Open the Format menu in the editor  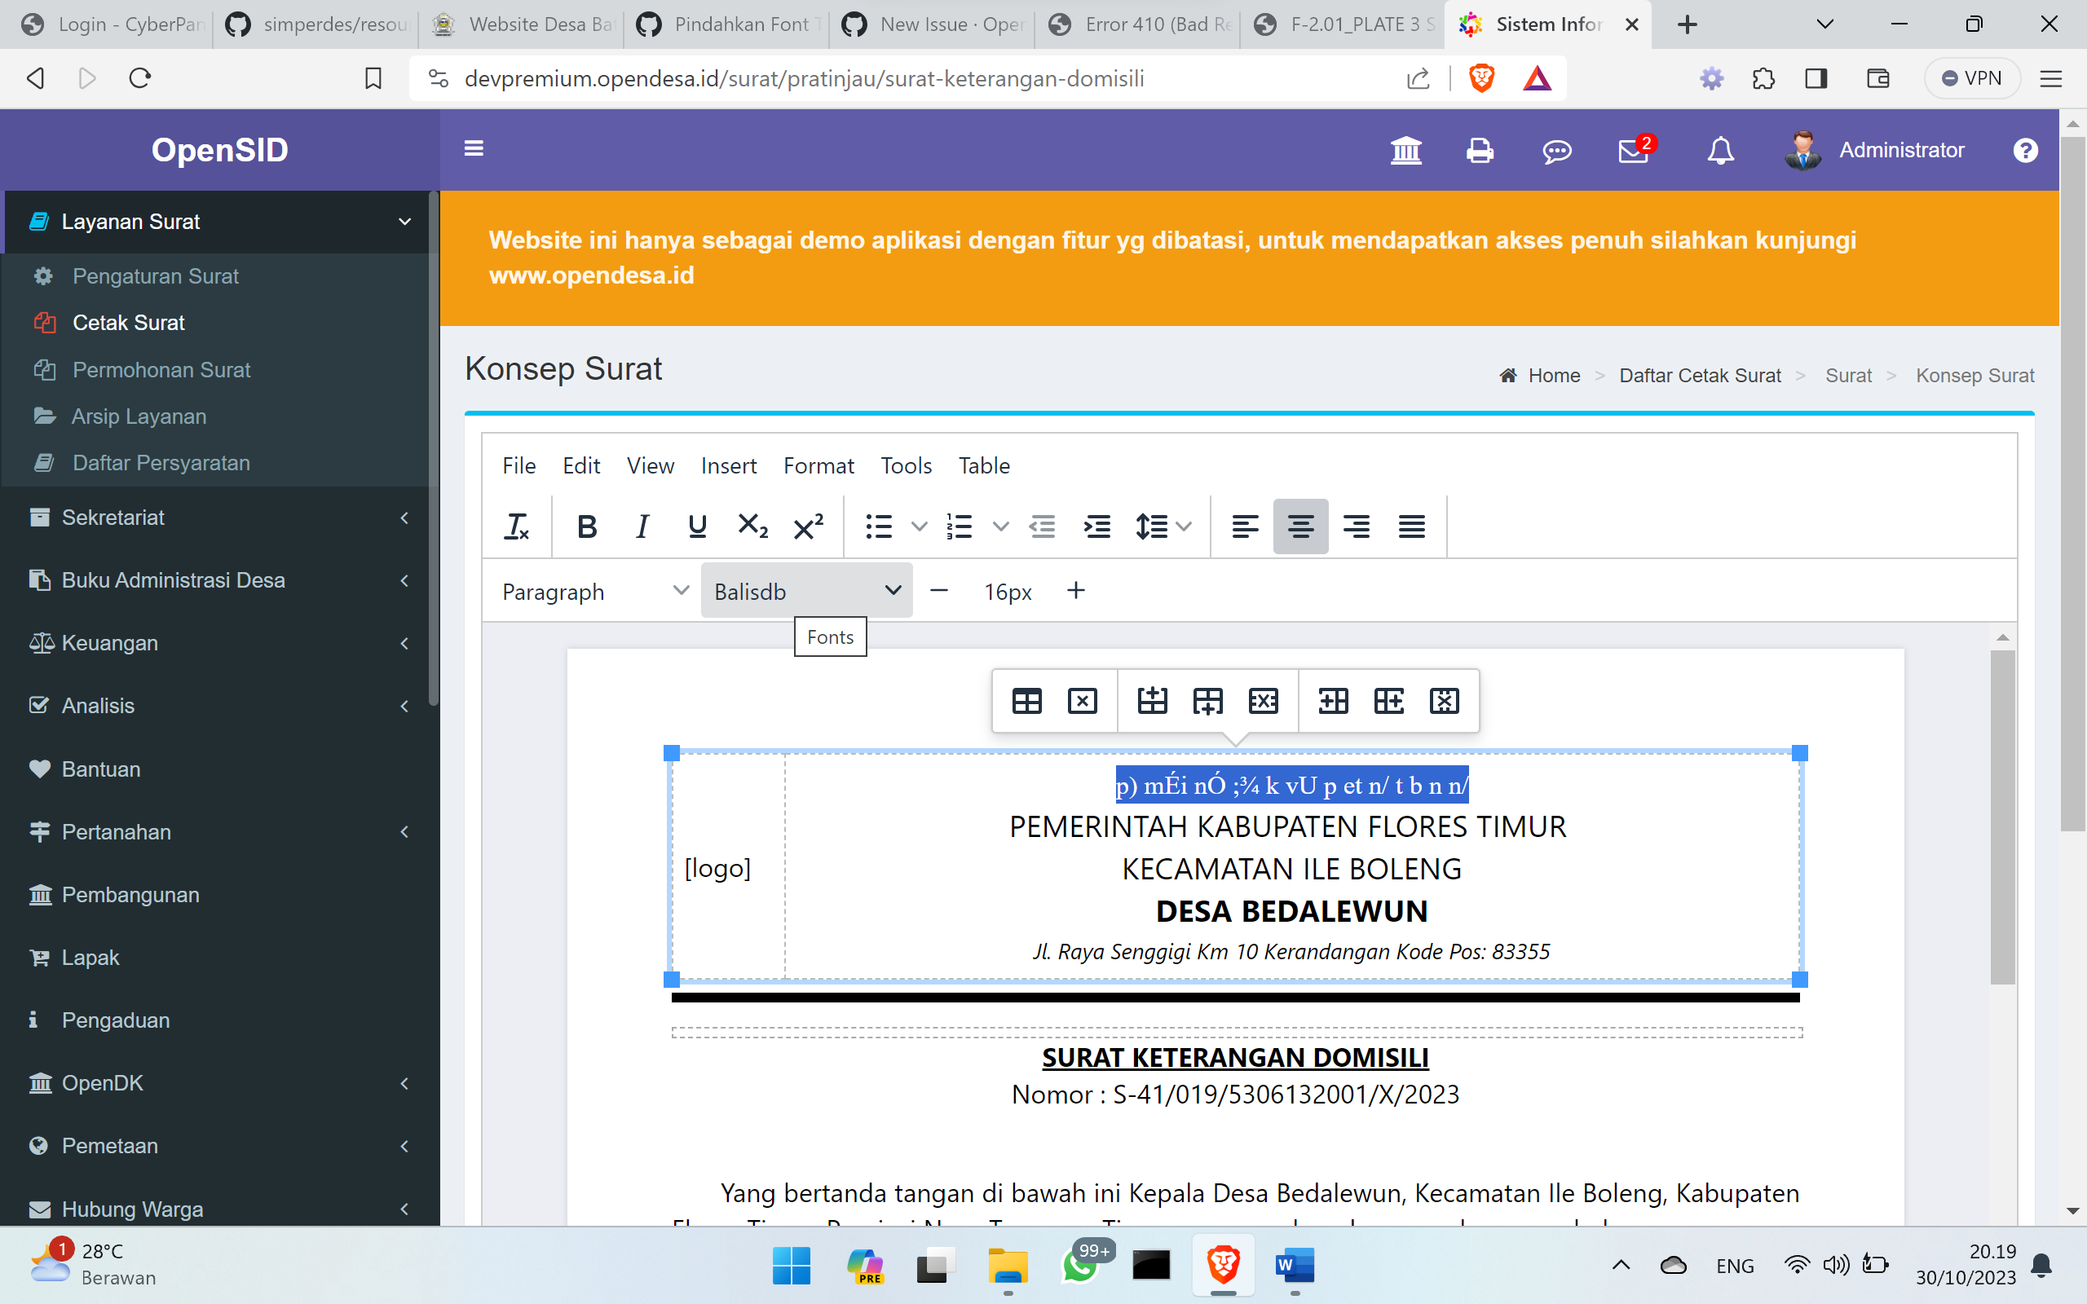tap(818, 465)
